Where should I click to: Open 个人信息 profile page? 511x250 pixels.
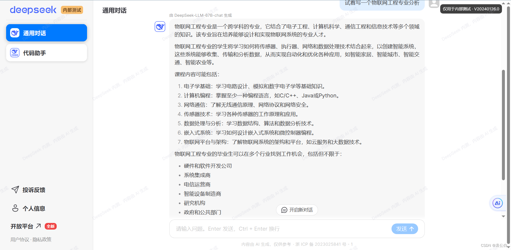[28, 208]
